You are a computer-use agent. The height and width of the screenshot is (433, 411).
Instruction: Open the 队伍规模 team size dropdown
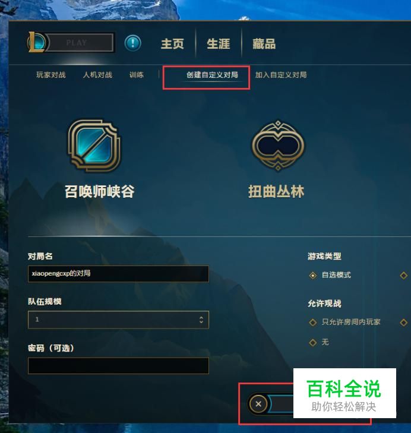point(118,320)
